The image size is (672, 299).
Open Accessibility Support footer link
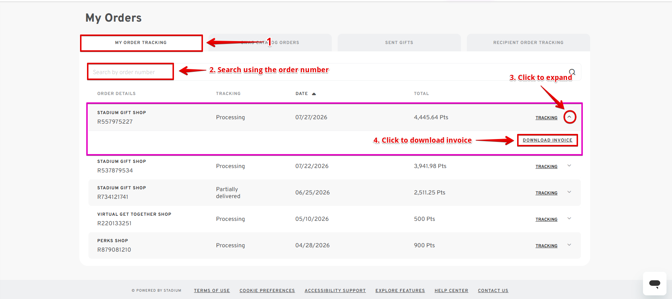pos(335,291)
